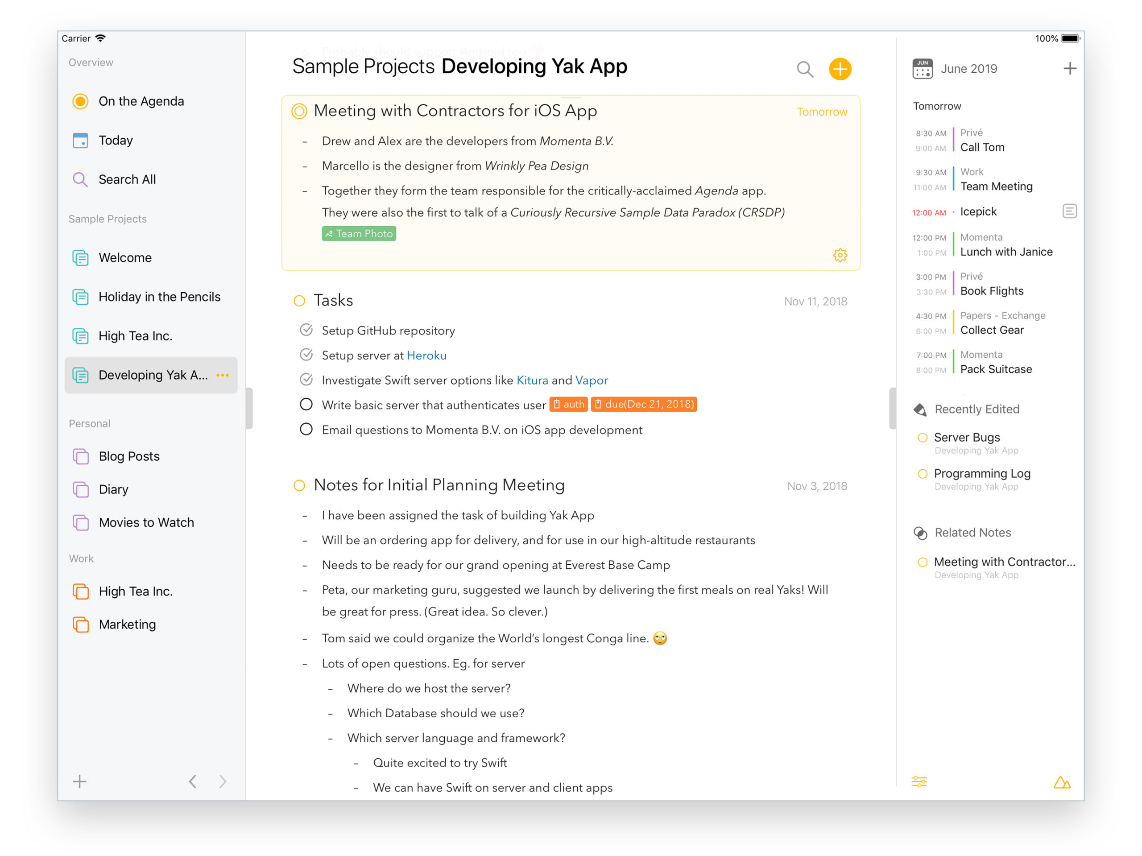Click the right panel collapse handle

tap(893, 409)
